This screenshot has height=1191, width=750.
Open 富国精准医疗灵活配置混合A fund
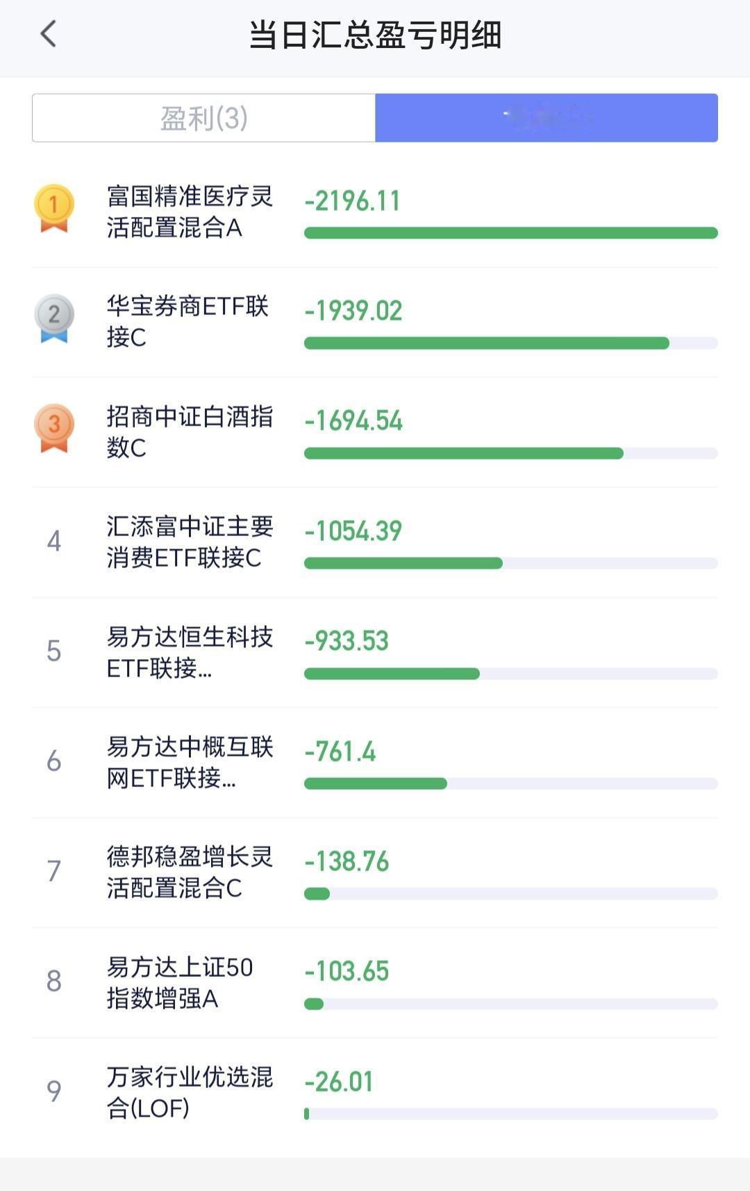point(375,212)
